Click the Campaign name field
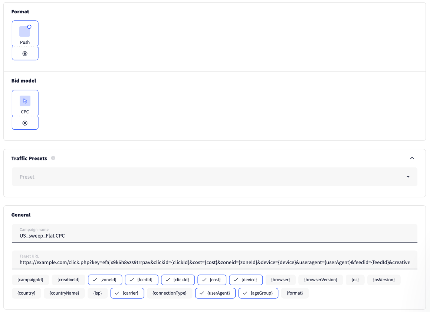Image resolution: width=430 pixels, height=312 pixels. pos(214,236)
